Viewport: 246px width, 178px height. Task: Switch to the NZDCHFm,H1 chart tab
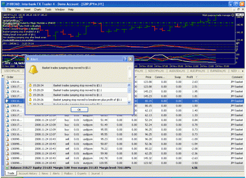[x=156, y=71]
